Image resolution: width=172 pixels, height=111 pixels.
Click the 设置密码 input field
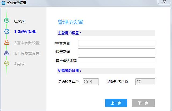coord(117,52)
